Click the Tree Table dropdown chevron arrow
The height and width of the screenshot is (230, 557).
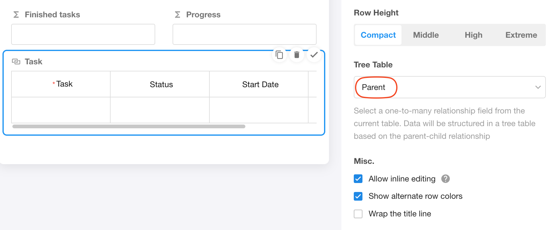pos(538,87)
